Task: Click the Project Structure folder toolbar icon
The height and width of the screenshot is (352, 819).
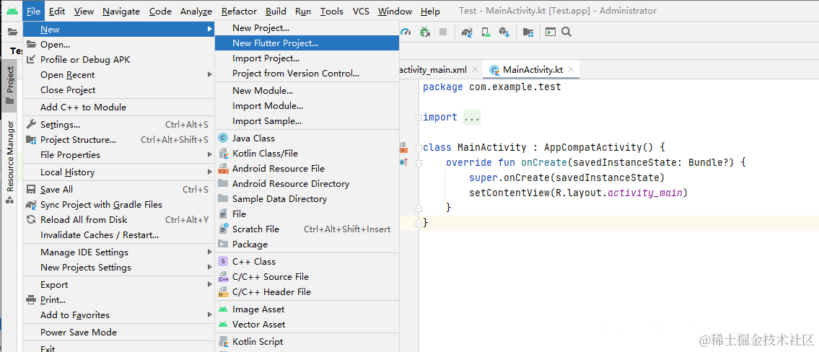Action: (528, 32)
